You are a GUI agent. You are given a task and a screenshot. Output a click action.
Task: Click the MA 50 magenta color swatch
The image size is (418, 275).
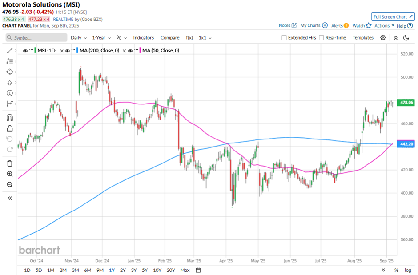coord(140,50)
